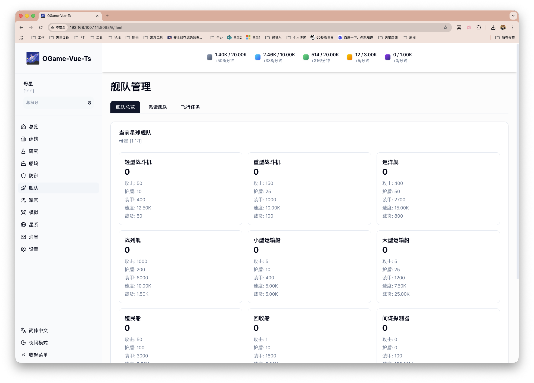Open the 星系 galaxy view

tap(33, 224)
